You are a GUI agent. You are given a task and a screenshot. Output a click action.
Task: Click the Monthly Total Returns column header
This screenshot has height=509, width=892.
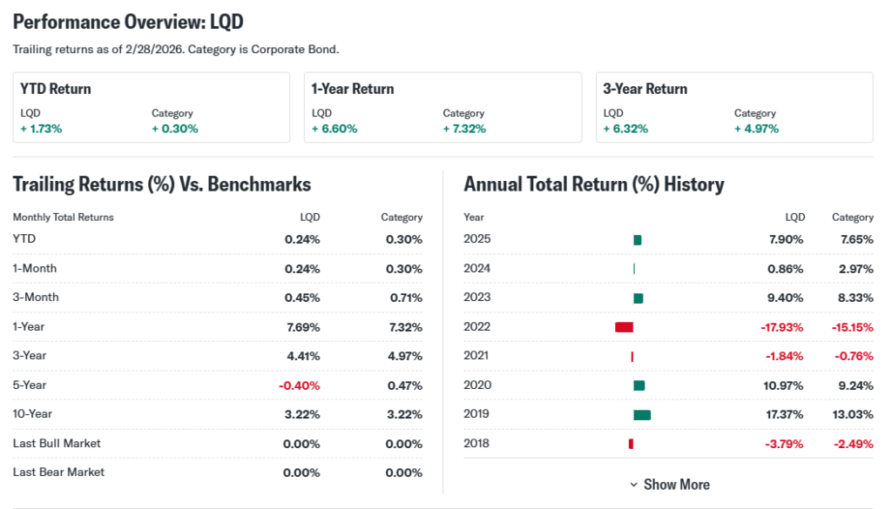[64, 217]
